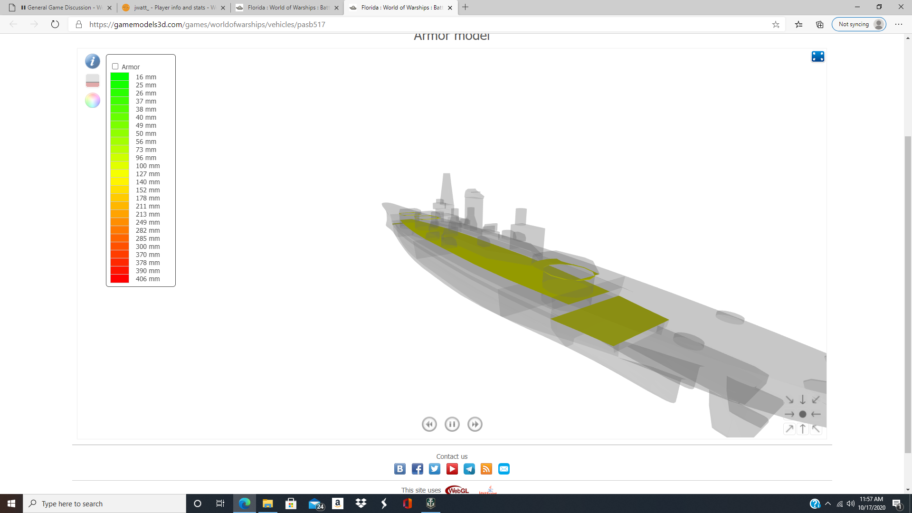
Task: Open the browser Settings and more menu
Action: (x=898, y=24)
